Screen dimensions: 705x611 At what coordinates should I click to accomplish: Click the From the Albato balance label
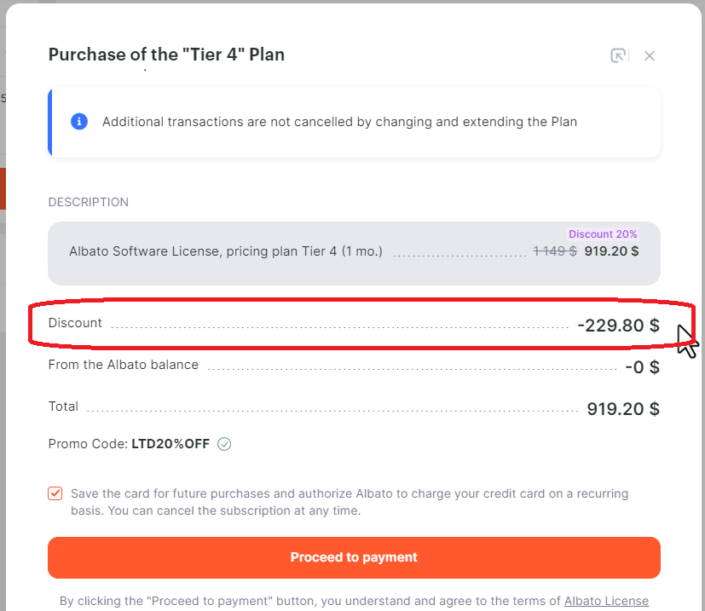[x=124, y=365]
